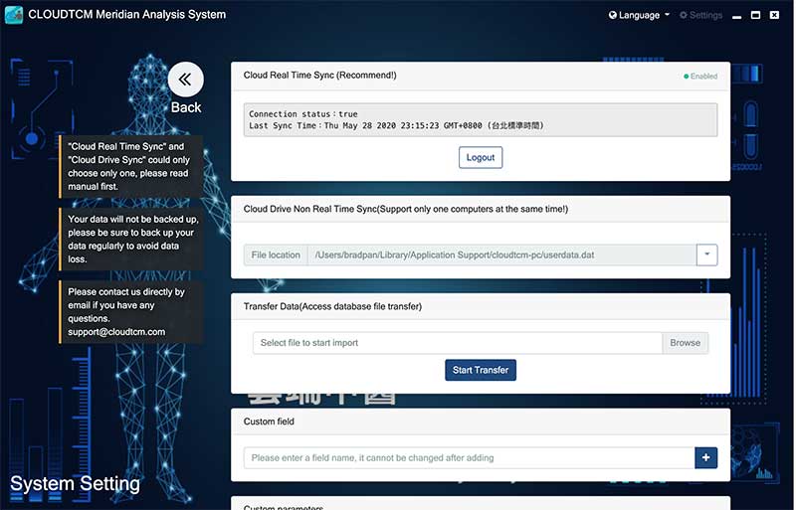Log out of Cloud Real Time Sync

tap(481, 157)
